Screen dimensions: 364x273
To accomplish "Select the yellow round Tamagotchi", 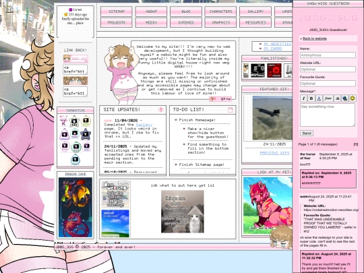I will click(86, 121).
